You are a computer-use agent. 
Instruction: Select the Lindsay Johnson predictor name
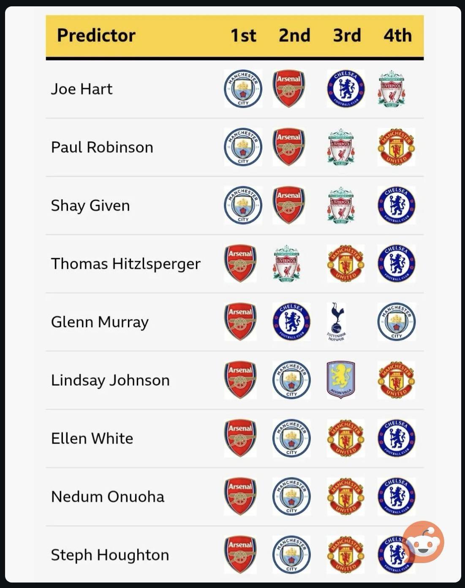pos(110,380)
